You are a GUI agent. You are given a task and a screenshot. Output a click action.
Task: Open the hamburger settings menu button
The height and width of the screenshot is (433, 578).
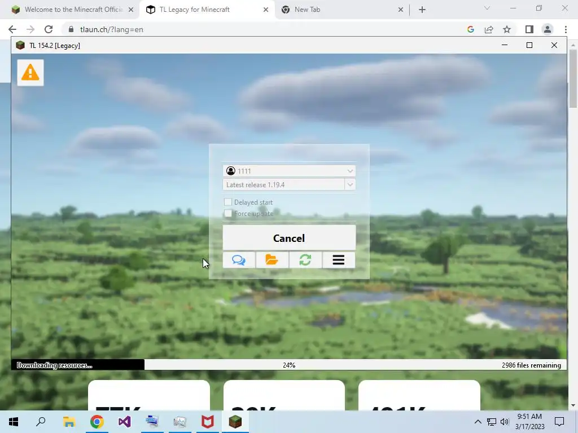click(x=339, y=260)
